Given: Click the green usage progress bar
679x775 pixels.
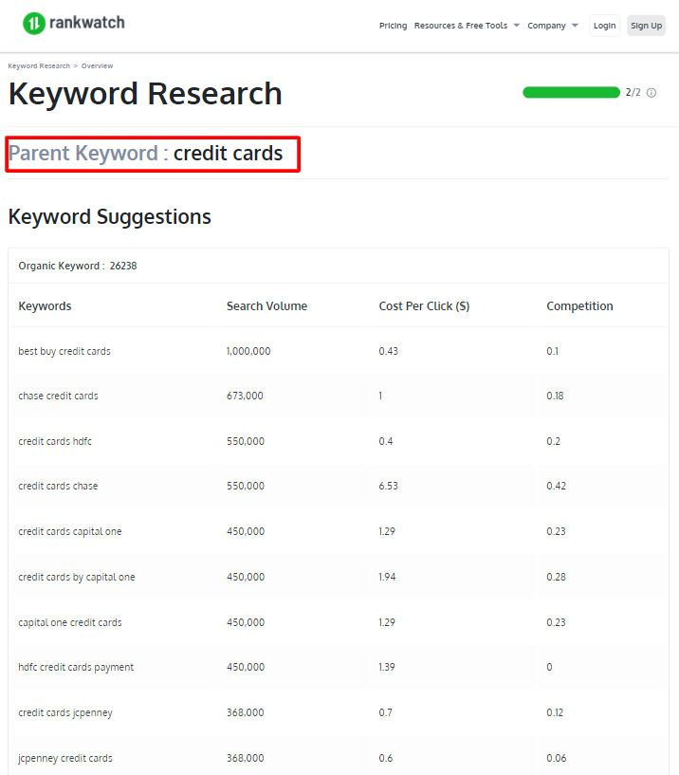Looking at the screenshot, I should 571,92.
